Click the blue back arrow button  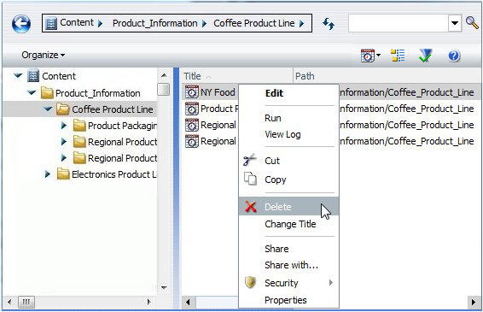tap(21, 24)
